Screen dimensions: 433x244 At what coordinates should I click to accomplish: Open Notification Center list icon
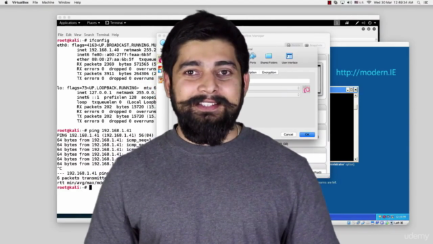426,3
